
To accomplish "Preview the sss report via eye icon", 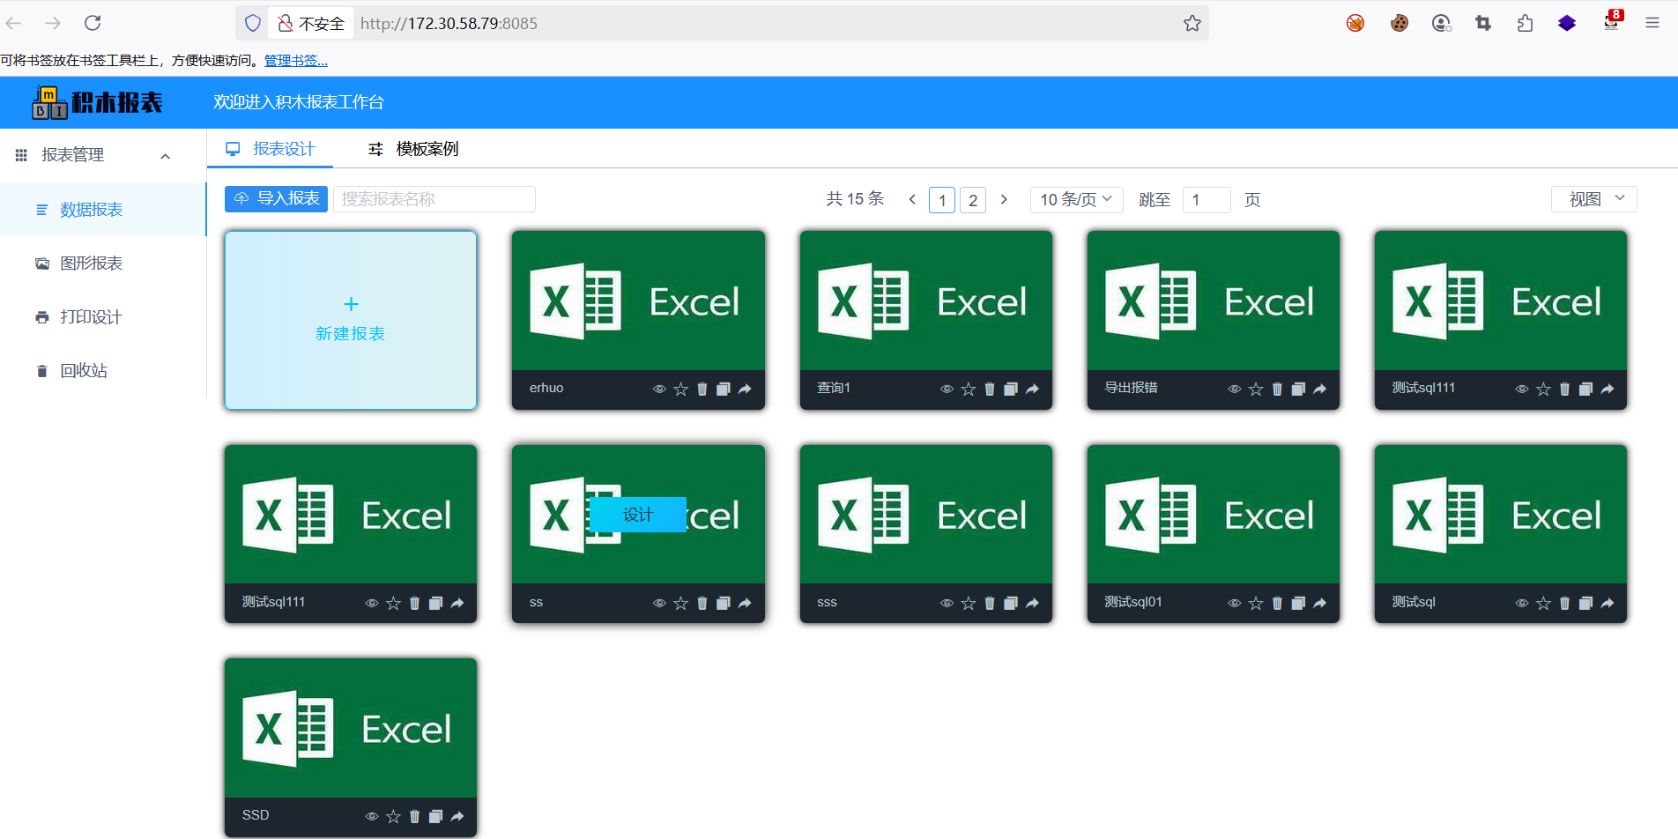I will [x=947, y=604].
